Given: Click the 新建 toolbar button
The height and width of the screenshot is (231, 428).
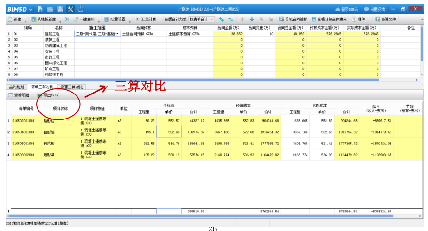Looking at the screenshot, I should click(15, 19).
